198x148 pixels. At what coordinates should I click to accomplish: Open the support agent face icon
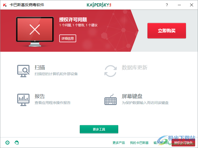[17, 143]
